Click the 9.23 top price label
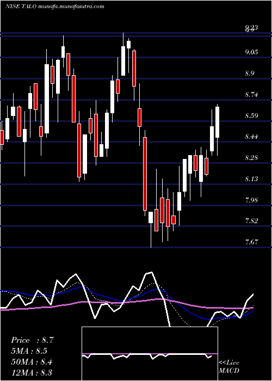 click(x=251, y=28)
